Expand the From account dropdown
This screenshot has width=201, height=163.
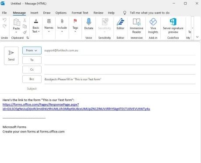coord(32,51)
